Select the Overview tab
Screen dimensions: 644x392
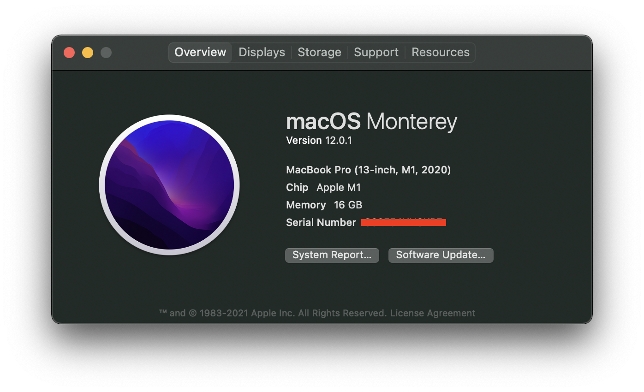point(200,53)
